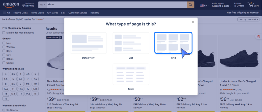Screen dimensions: 262x112
Task: Close the page type dialog
Action: 193,22
